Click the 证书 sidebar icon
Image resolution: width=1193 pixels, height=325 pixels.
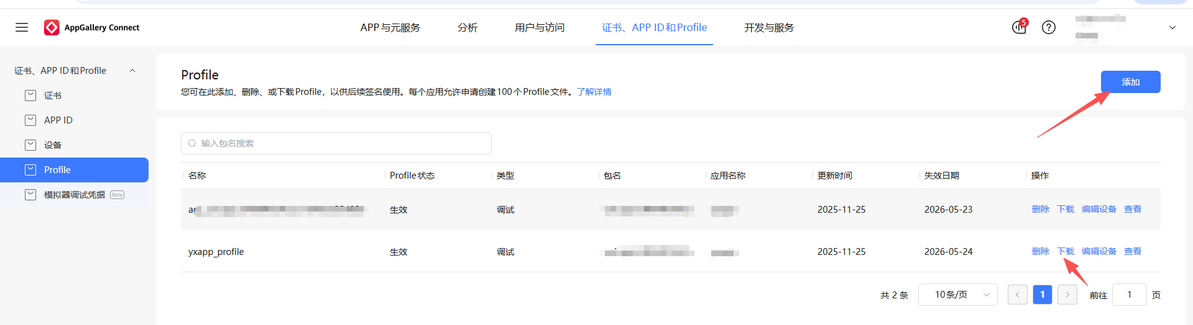point(30,96)
